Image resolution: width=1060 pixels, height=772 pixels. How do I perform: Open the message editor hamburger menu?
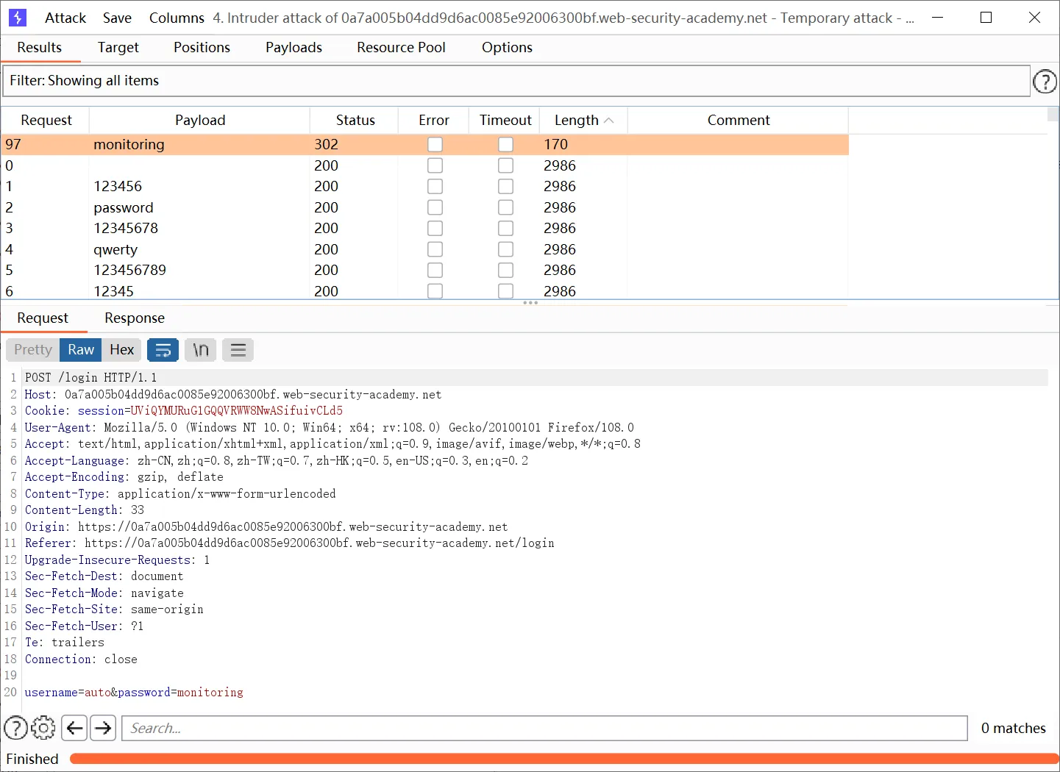(x=238, y=350)
